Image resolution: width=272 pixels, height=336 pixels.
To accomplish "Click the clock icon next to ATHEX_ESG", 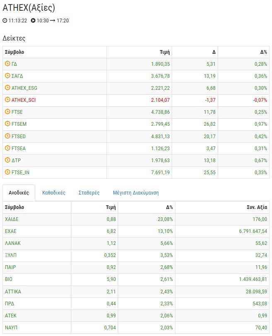I will pyautogui.click(x=7, y=88).
